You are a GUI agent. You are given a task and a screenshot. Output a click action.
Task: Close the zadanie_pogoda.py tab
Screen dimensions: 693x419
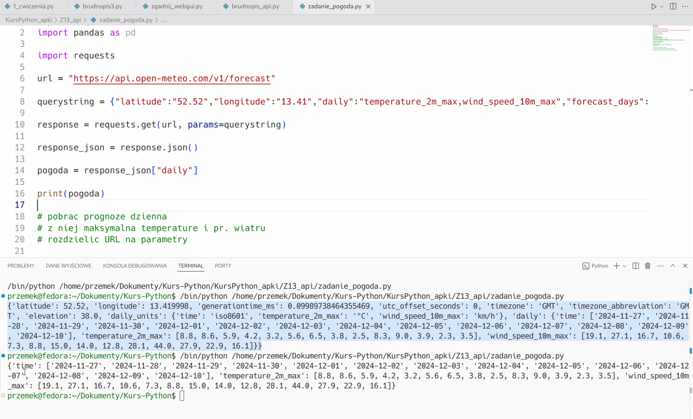click(x=368, y=7)
